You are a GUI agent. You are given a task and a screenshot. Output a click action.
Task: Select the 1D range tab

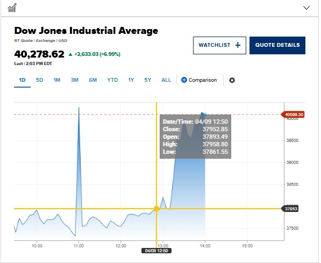click(22, 80)
